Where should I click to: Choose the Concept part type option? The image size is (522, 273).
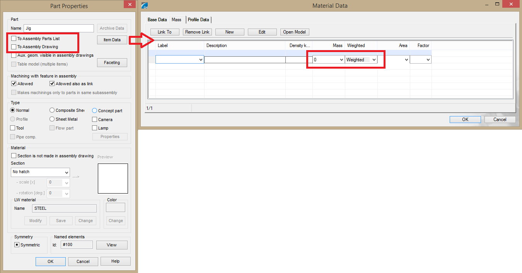(x=95, y=111)
